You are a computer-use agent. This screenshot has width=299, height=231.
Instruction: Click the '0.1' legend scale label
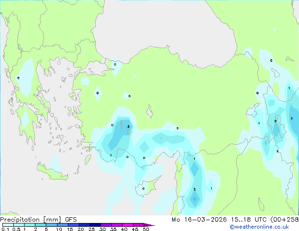[x=5, y=229]
